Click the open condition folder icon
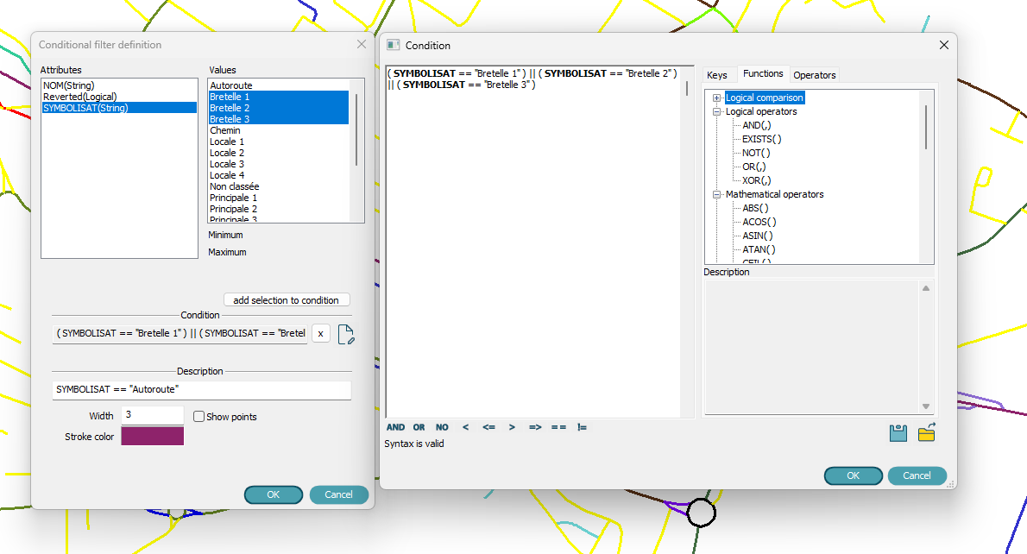Viewport: 1027px width, 554px height. point(927,433)
